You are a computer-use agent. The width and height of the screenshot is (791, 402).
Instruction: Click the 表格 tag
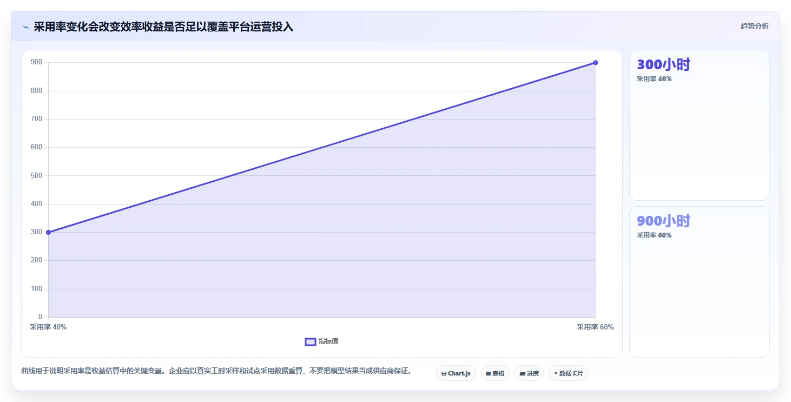coord(495,373)
